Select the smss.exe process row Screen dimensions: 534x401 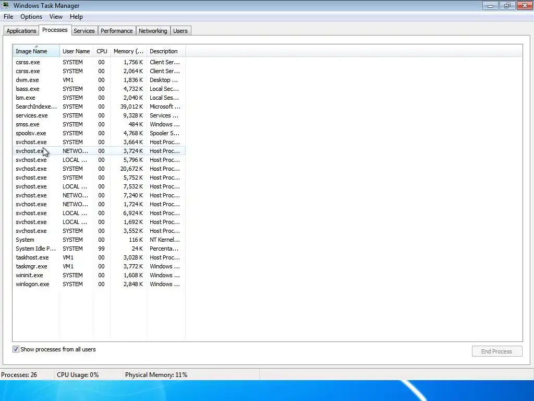pos(99,124)
